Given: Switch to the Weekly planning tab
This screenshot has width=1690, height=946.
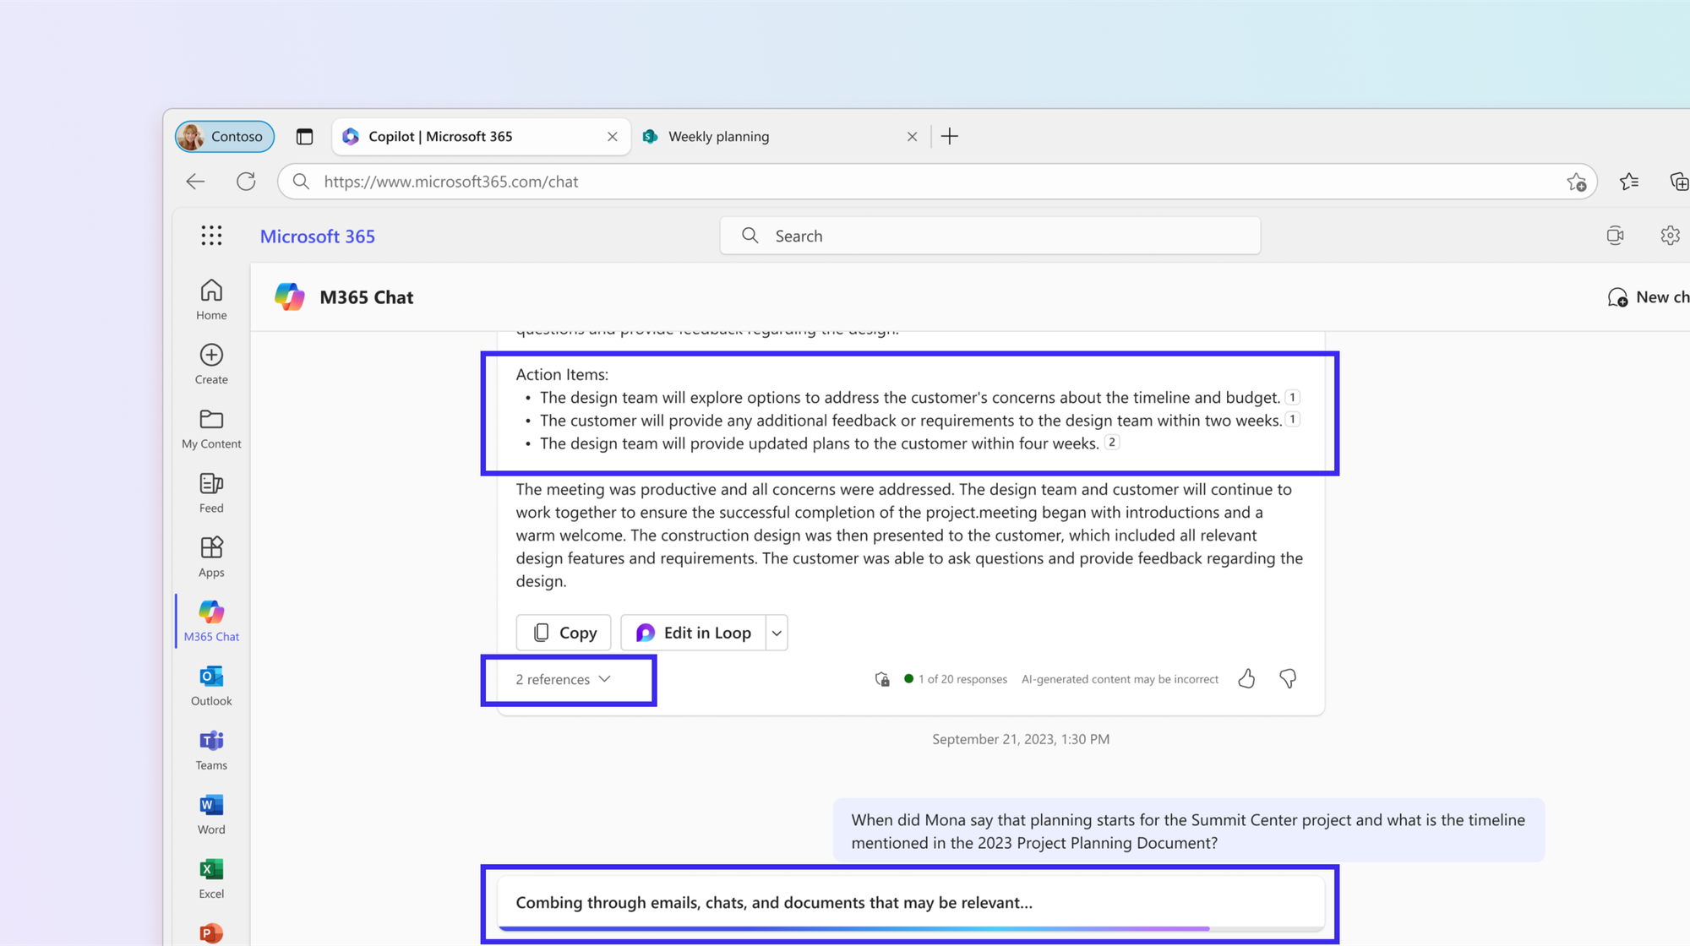Looking at the screenshot, I should pos(718,136).
